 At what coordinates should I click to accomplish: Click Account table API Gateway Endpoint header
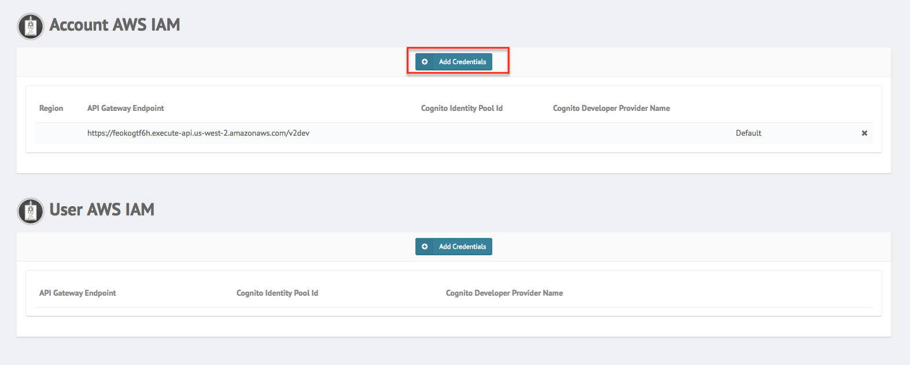(x=126, y=108)
